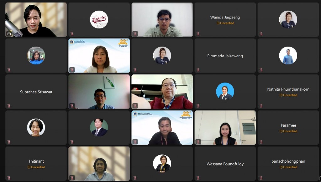Click muted mic icon on Paramee's tile

(261, 142)
